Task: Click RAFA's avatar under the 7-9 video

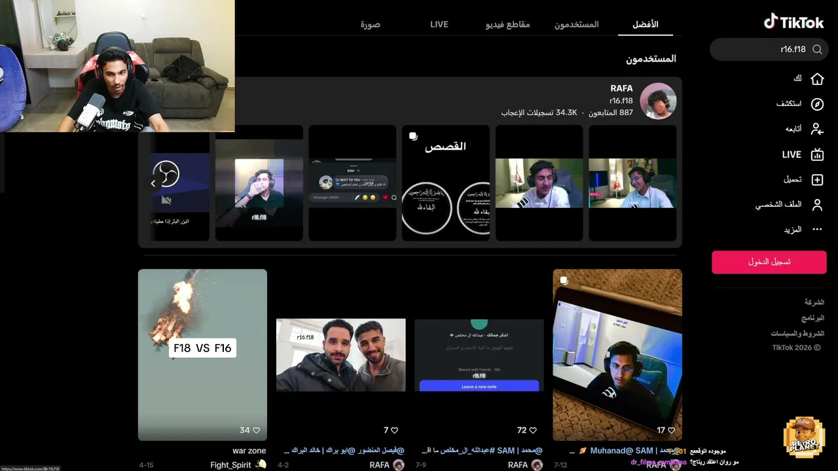Action: click(537, 465)
